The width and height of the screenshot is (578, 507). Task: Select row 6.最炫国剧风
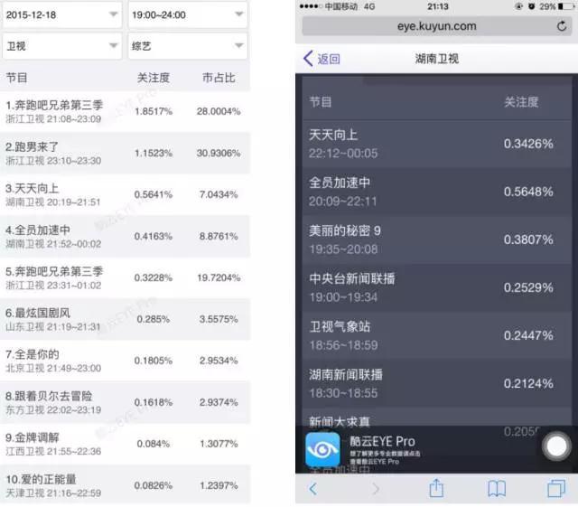coord(125,319)
